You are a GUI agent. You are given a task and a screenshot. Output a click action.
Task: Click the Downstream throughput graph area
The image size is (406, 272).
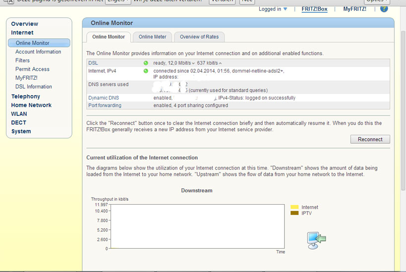pyautogui.click(x=198, y=226)
